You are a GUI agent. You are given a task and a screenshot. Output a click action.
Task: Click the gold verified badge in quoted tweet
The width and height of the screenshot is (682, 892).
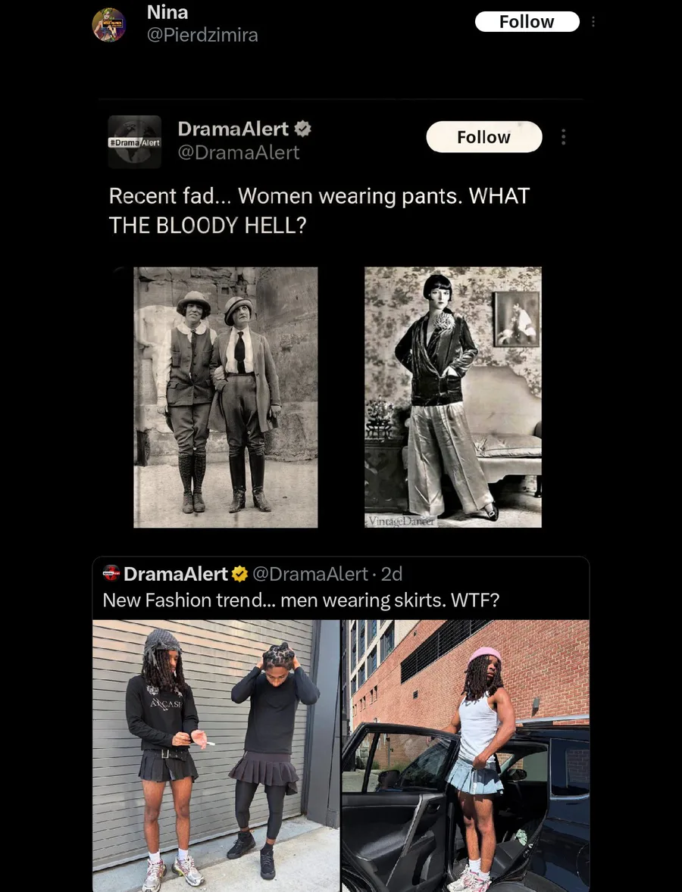(x=239, y=574)
